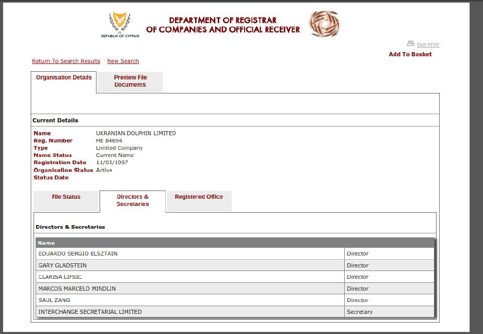483x334 pixels.
Task: Click the Clarisa Lifsic director row
Action: point(60,277)
